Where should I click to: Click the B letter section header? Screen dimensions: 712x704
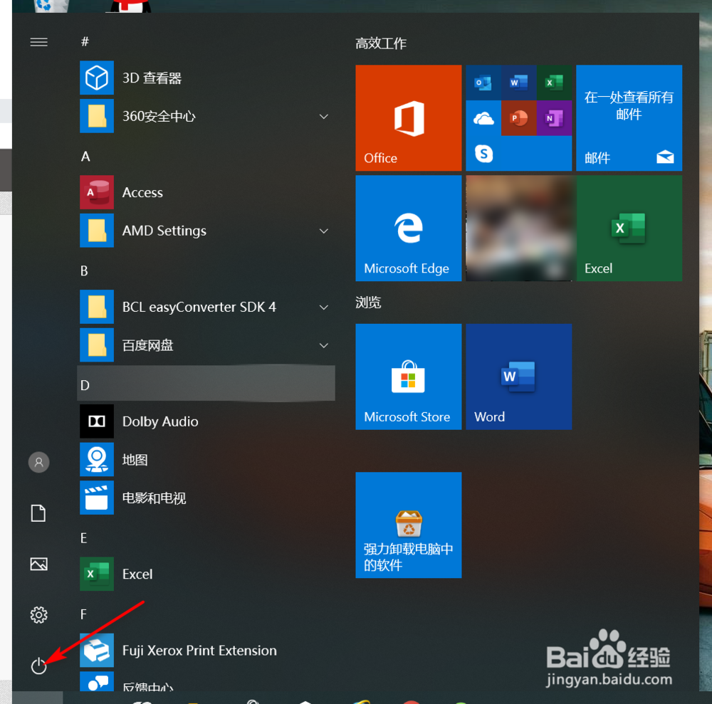tap(85, 271)
